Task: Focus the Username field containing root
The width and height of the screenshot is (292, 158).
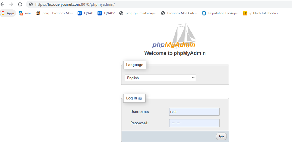Action: point(194,112)
